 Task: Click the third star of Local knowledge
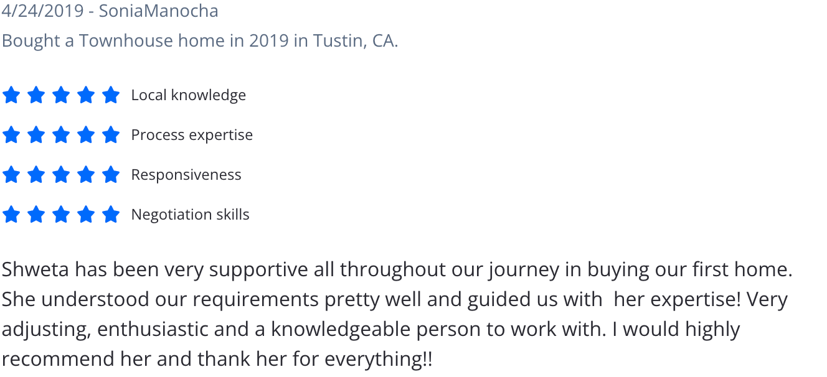pos(61,95)
